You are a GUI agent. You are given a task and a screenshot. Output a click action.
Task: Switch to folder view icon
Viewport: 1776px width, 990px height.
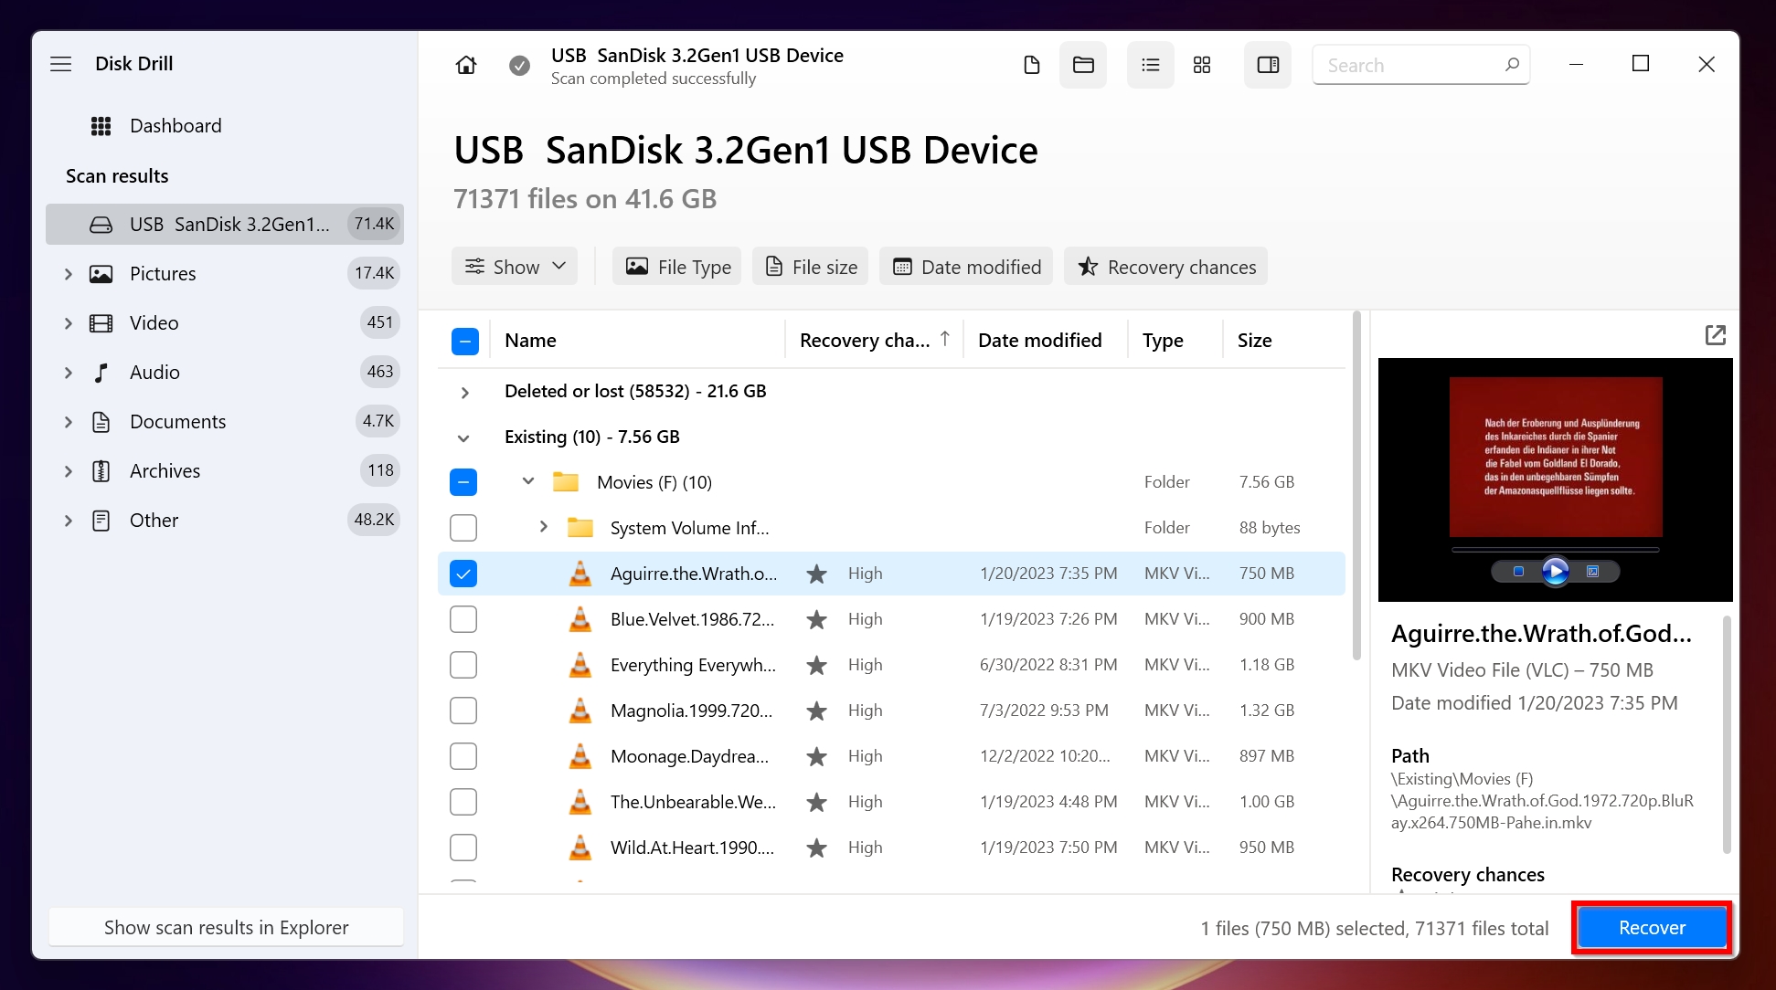pos(1083,65)
